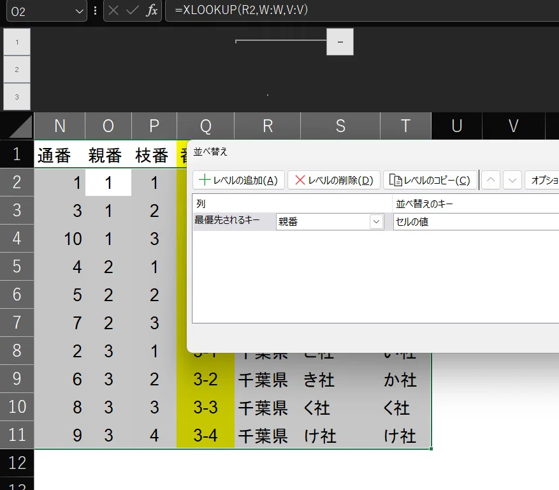Confirm formula with checkmark icon
Image resolution: width=559 pixels, height=490 pixels.
pos(133,11)
